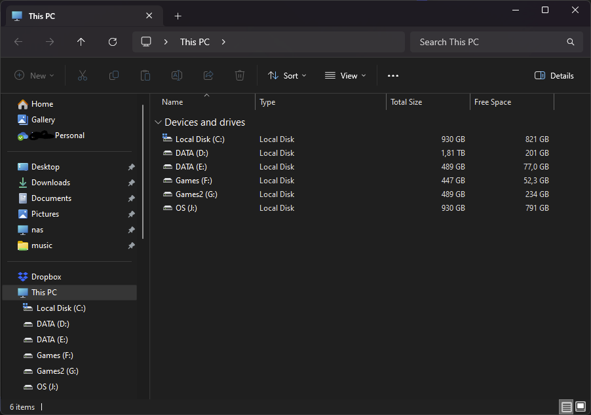Open pinned Desktop folder

[39, 167]
